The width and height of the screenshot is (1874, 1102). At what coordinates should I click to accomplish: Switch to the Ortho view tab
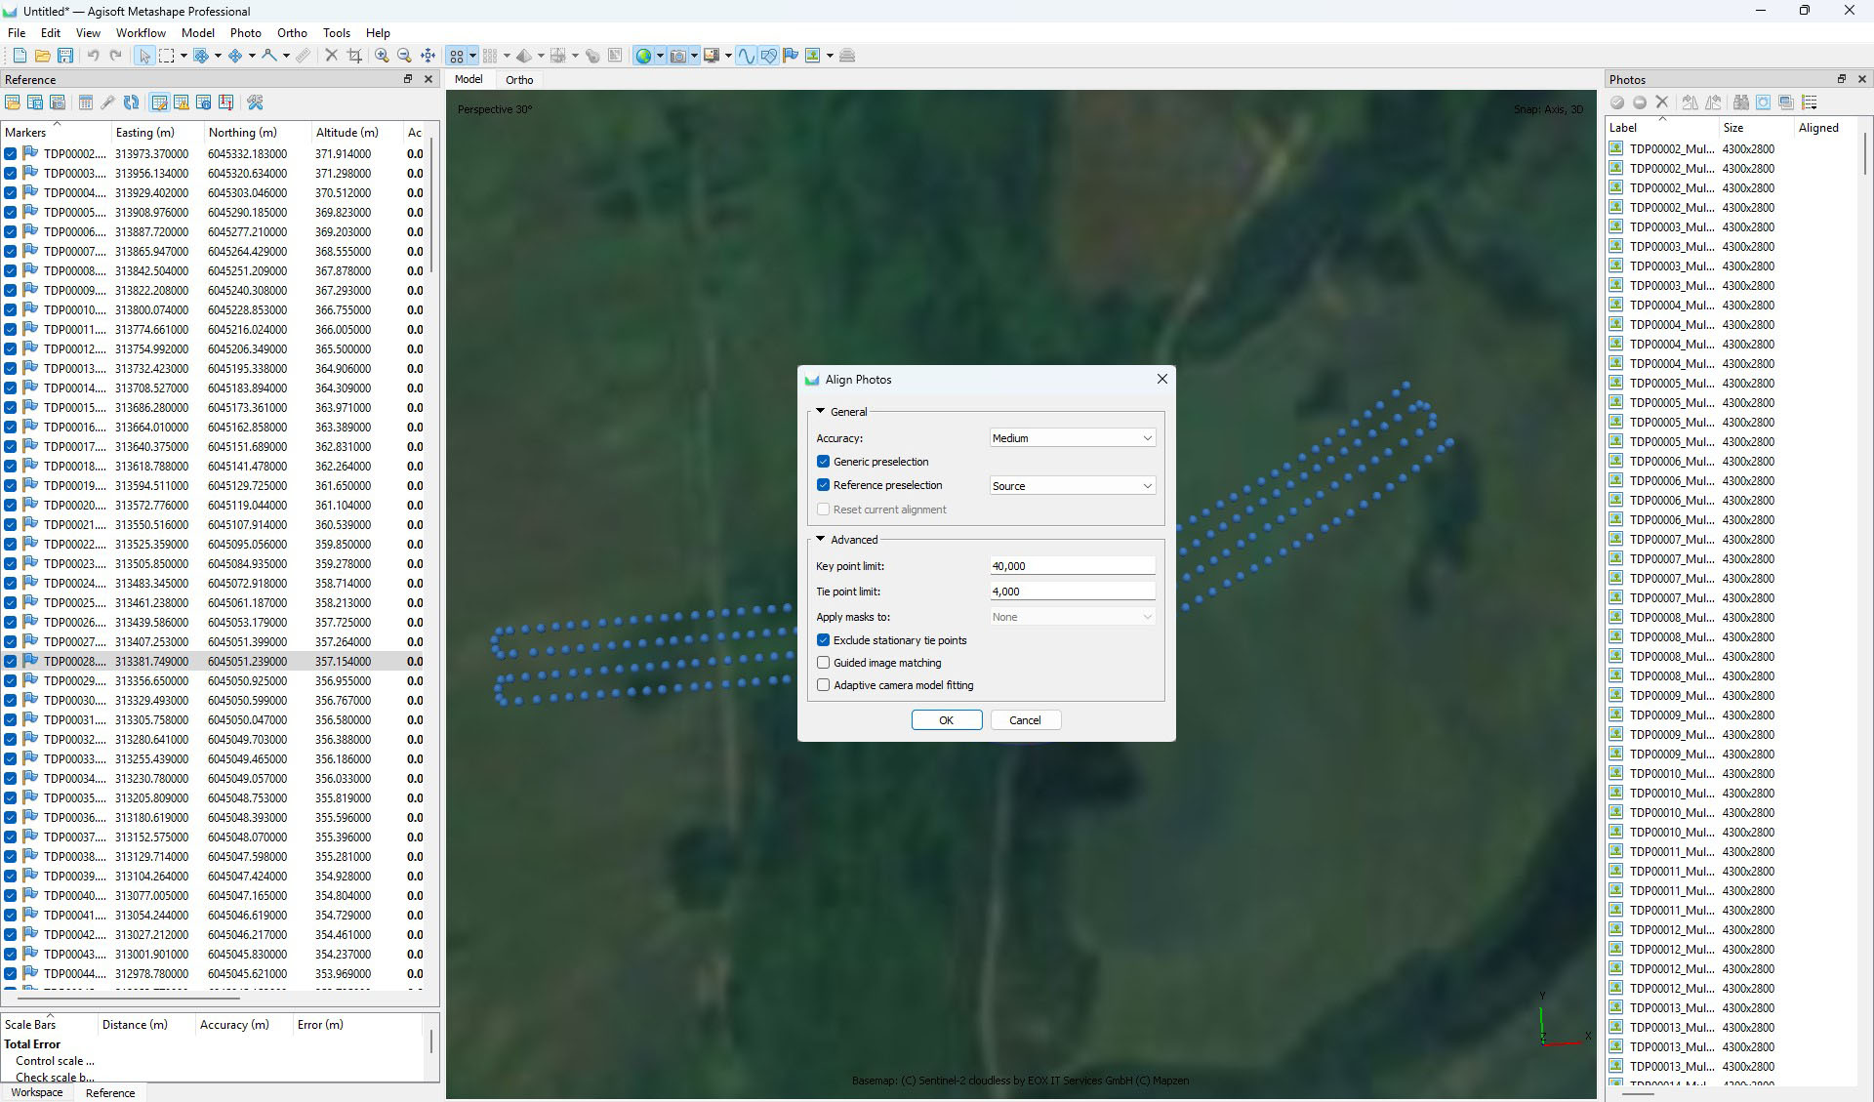tap(519, 80)
